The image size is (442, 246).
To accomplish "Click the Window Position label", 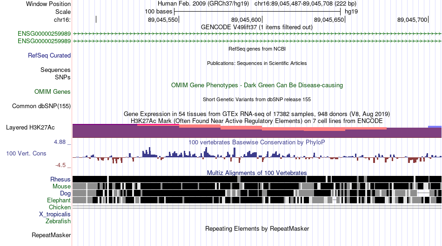I will point(48,4).
